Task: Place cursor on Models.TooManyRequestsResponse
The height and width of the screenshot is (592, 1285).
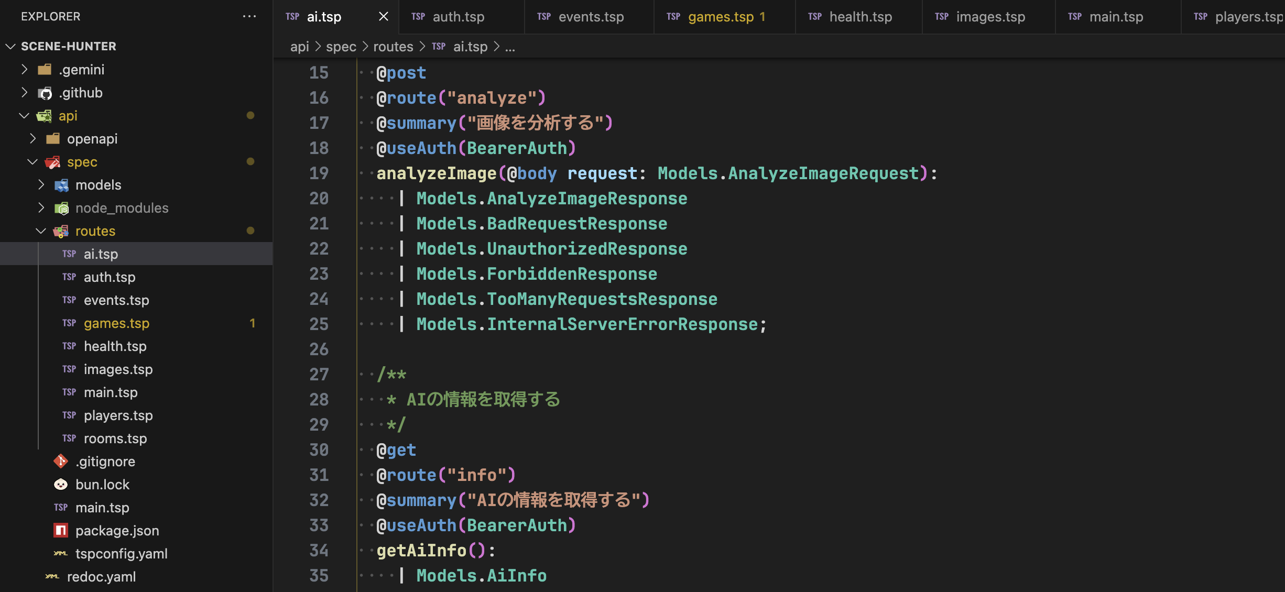Action: pyautogui.click(x=567, y=299)
